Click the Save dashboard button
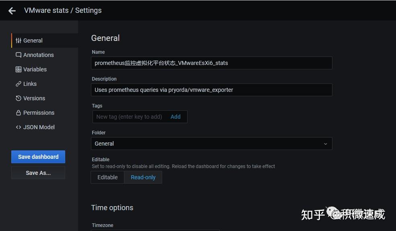The width and height of the screenshot is (396, 231). 38,157
